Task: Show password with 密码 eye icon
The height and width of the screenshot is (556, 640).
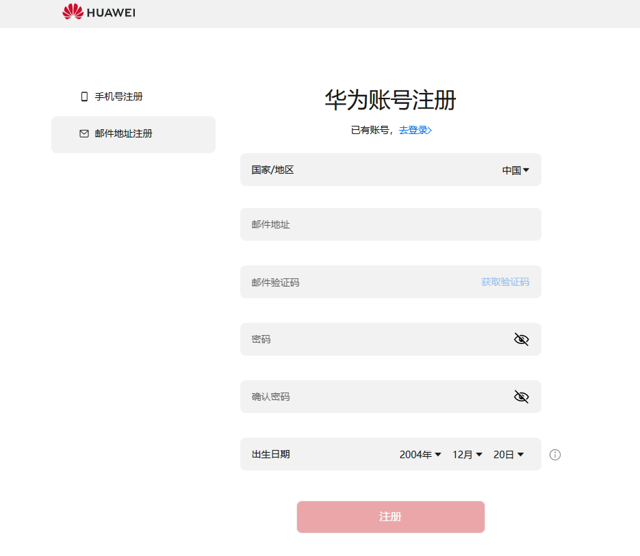Action: point(521,339)
